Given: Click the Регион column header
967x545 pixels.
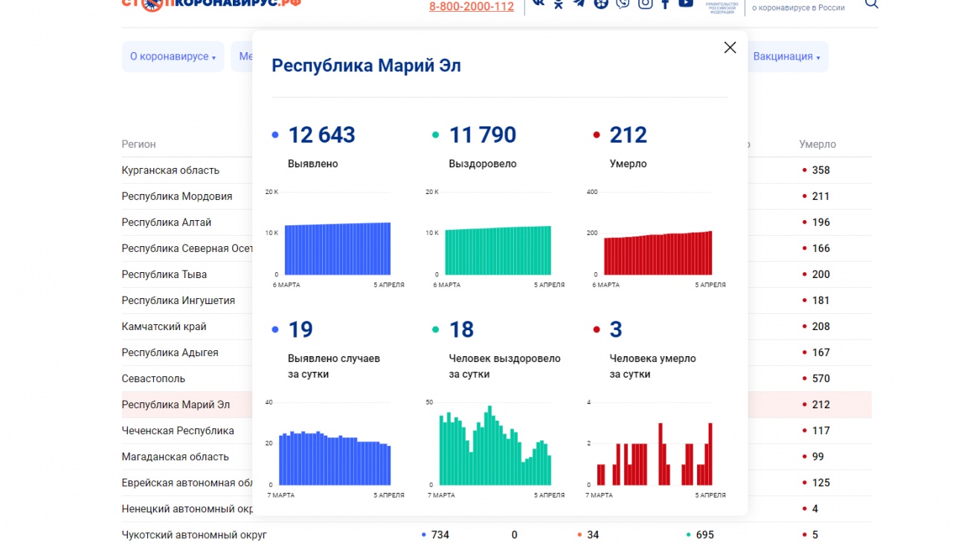Looking at the screenshot, I should pos(138,144).
